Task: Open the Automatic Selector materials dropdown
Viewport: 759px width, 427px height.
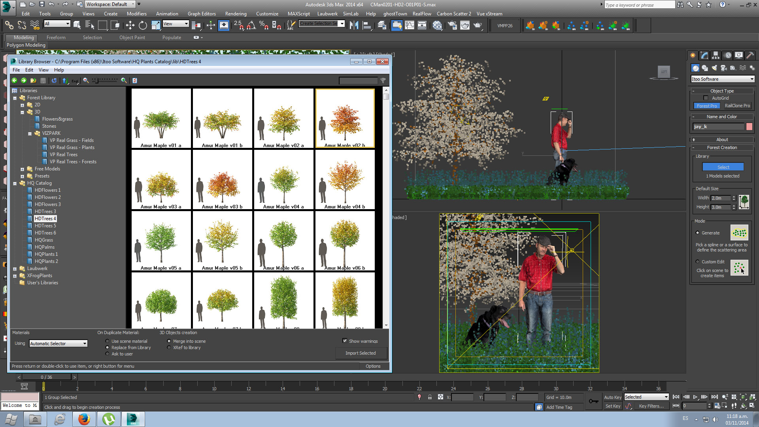Action: (85, 344)
